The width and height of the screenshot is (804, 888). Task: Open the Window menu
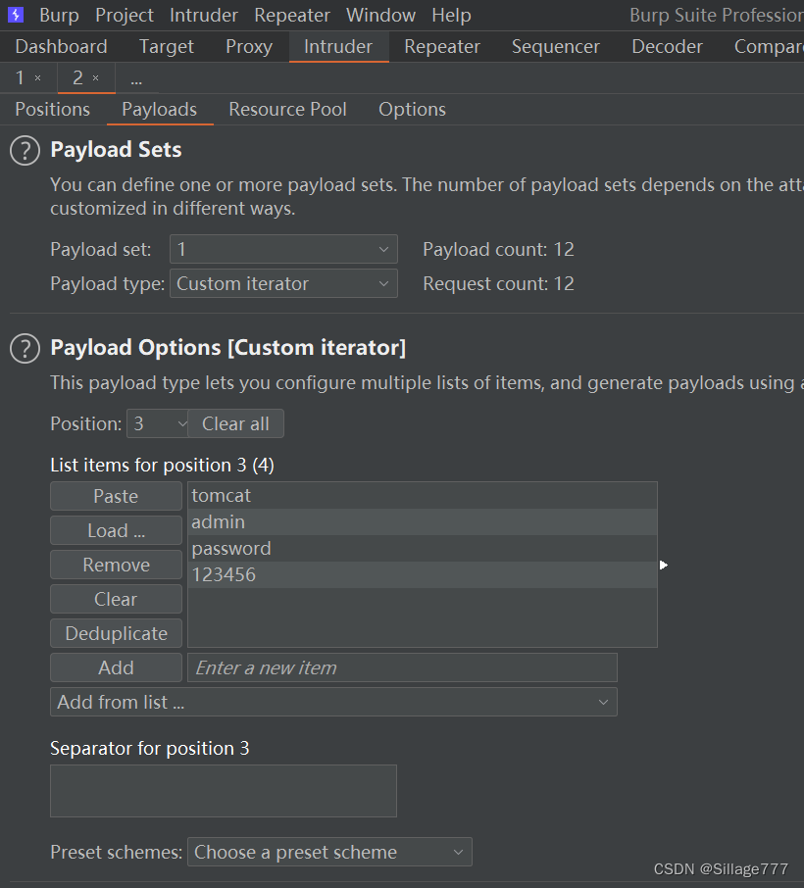[380, 16]
